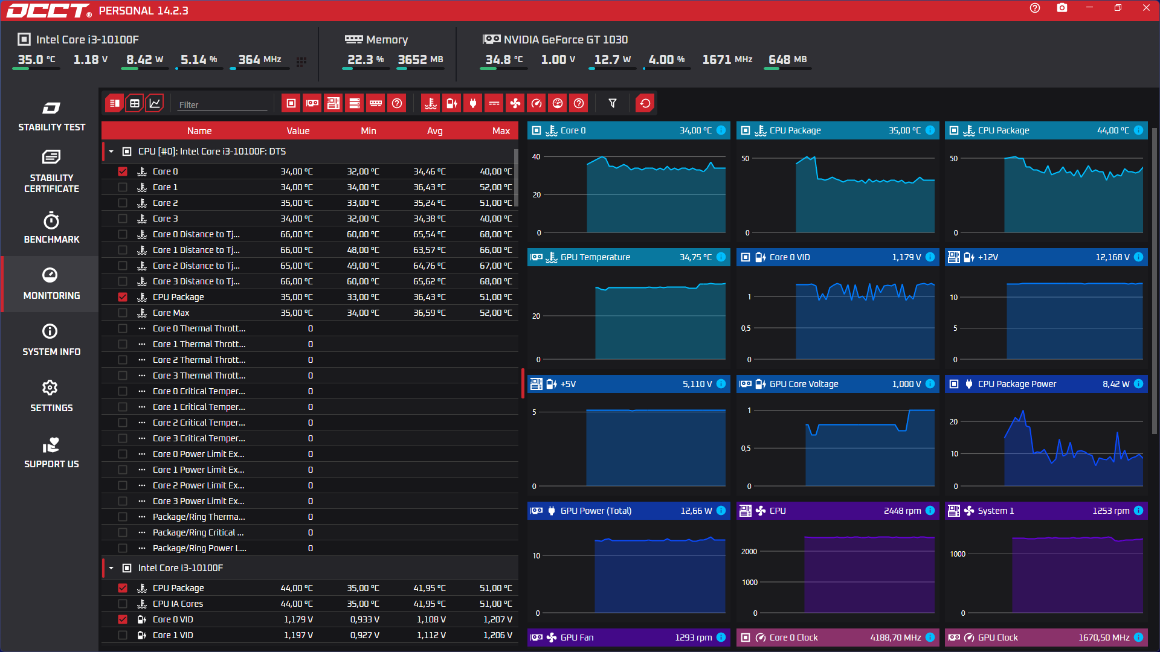The image size is (1160, 652).
Task: Toggle the memory module source filter
Action: (x=376, y=103)
